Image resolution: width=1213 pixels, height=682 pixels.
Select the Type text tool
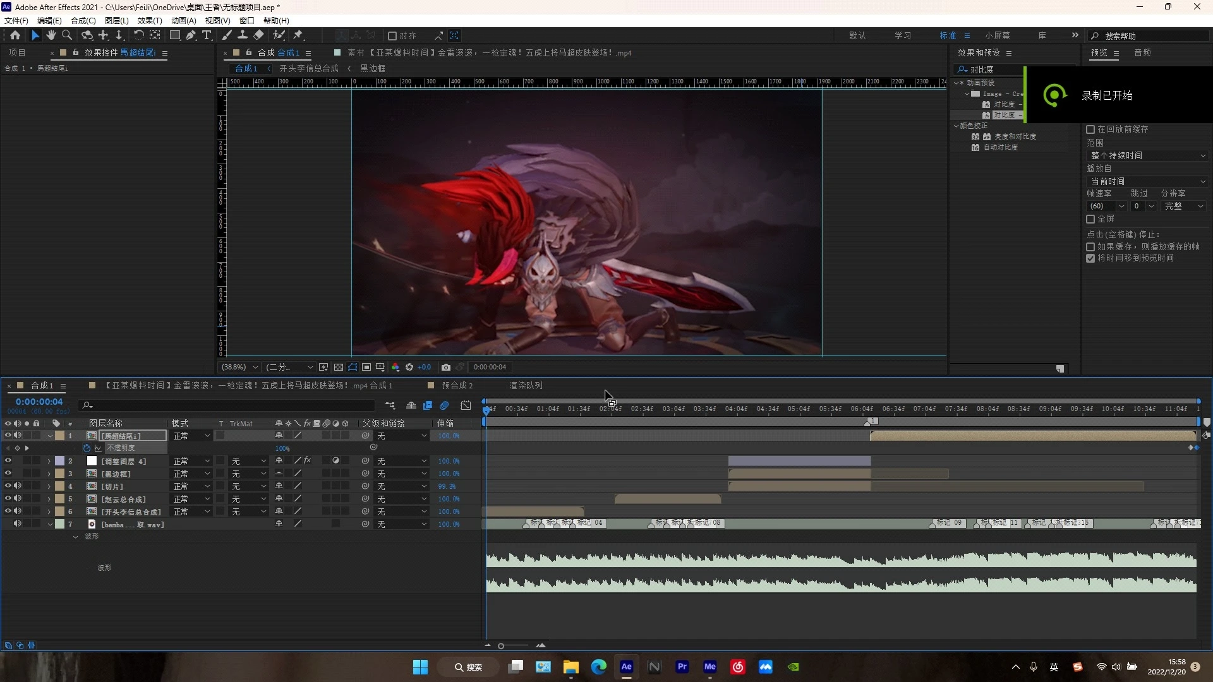coord(207,35)
